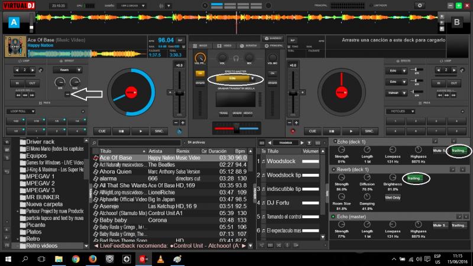Click the deck A loop halve left arrow
Screen dimensions: 473x266
[x=17, y=70]
